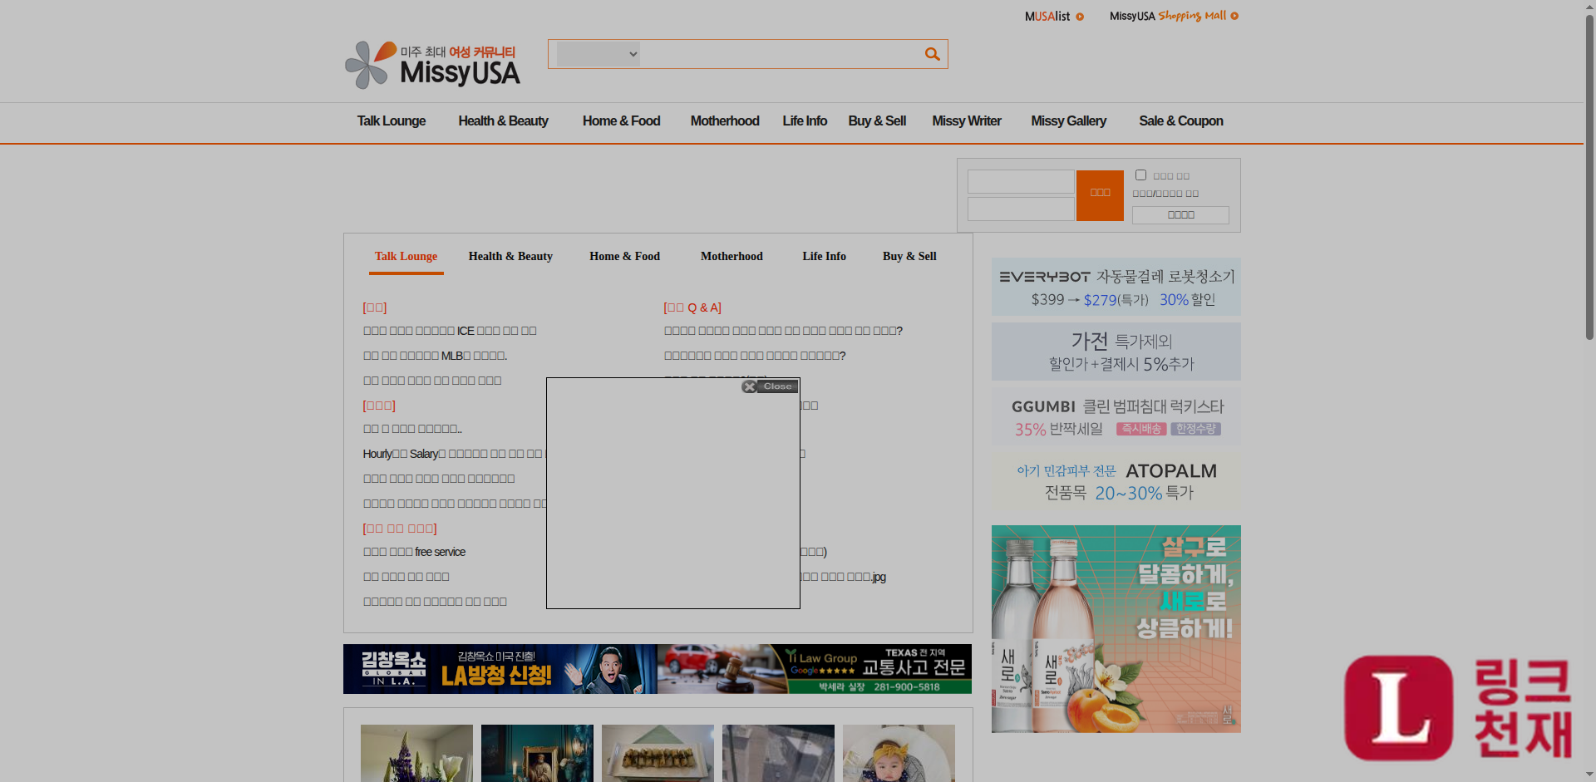Select the Talk Lounge content tab
1596x782 pixels.
[x=406, y=257]
